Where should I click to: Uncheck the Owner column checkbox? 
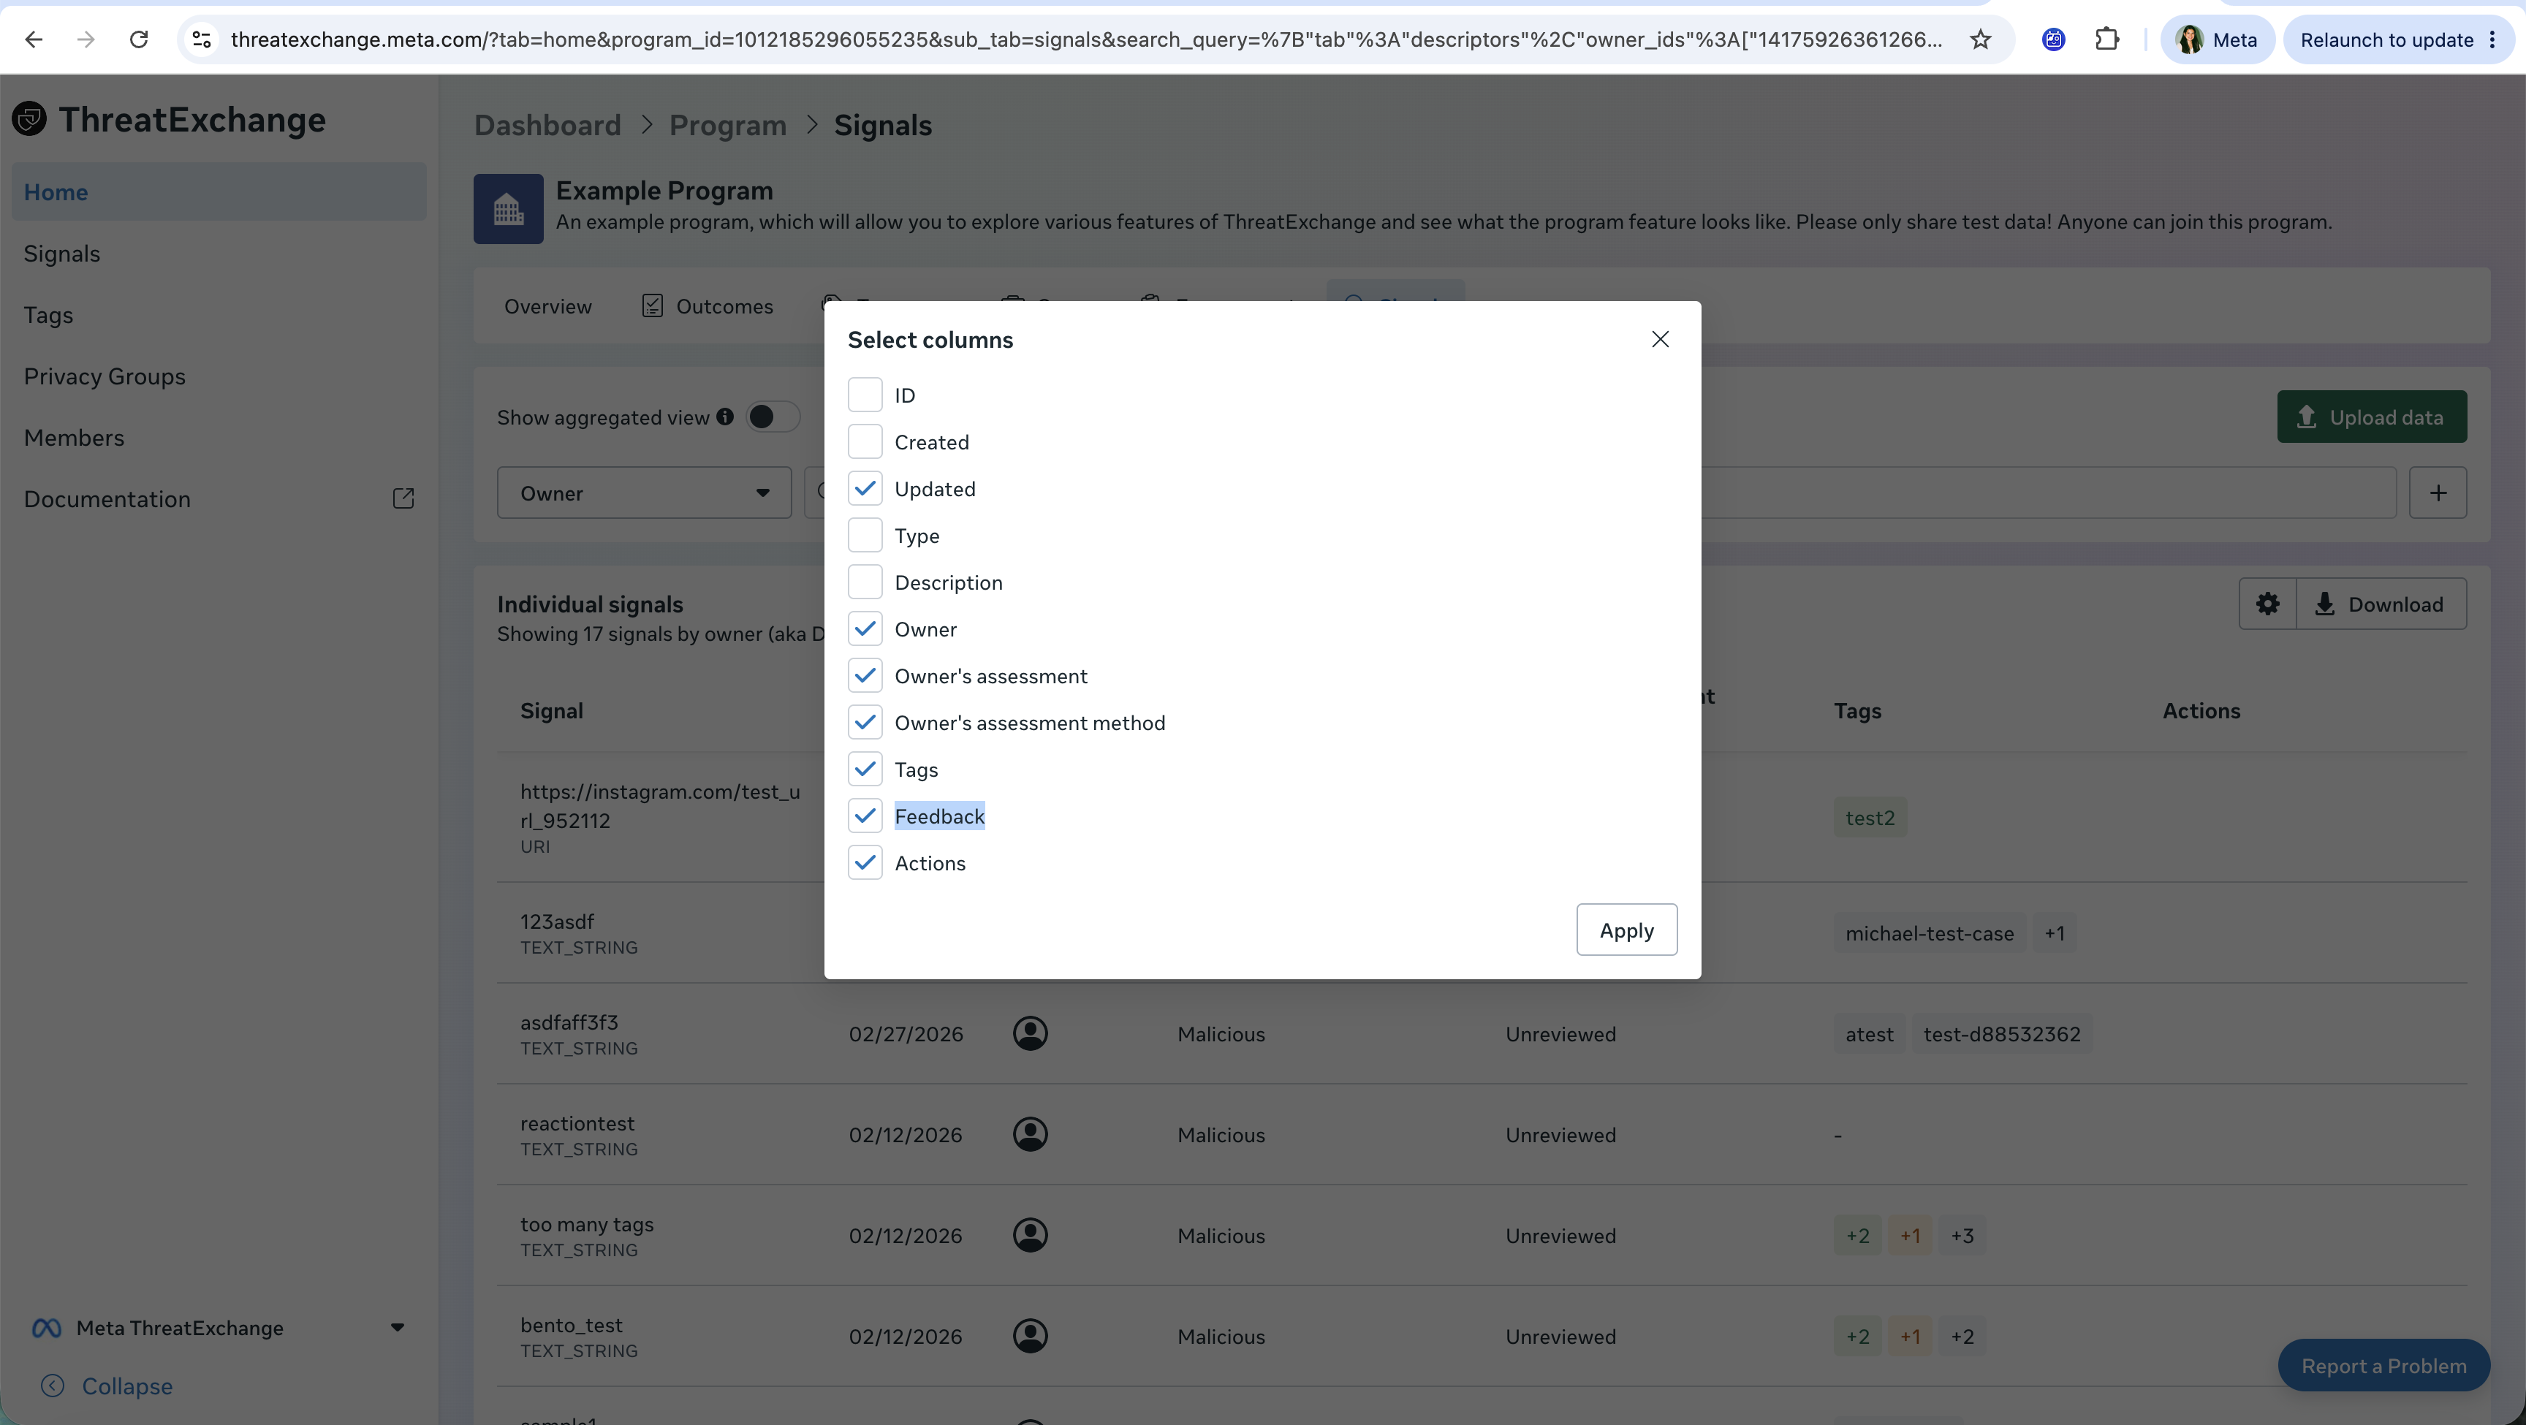[x=865, y=628]
